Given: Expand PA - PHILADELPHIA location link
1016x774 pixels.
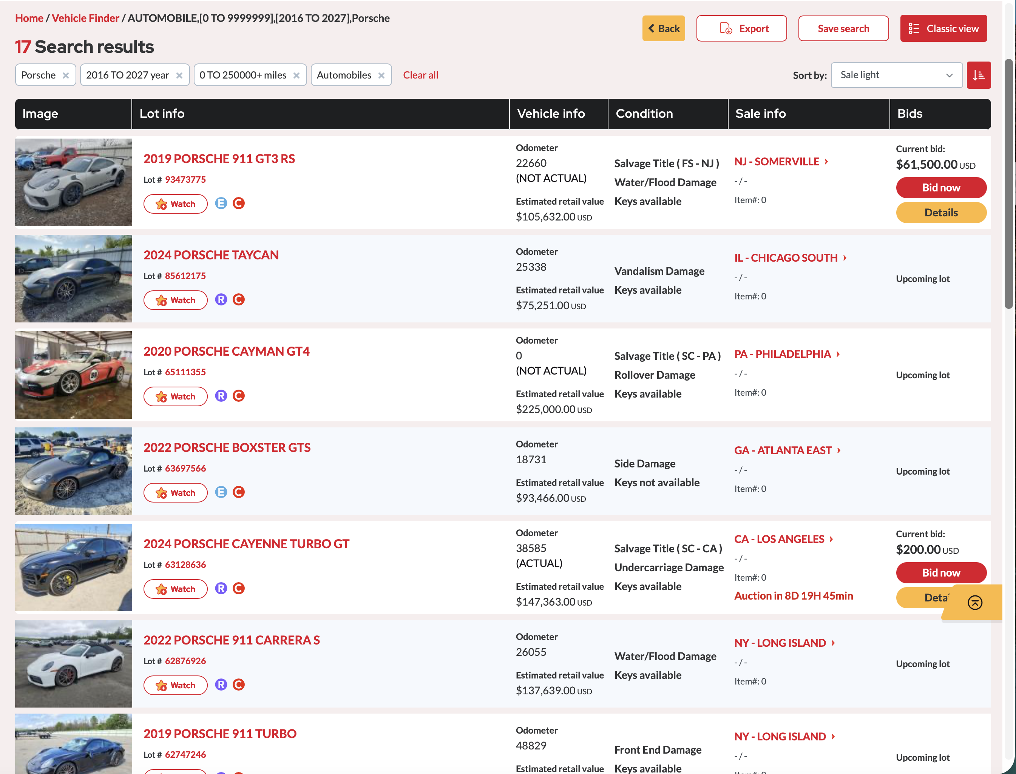Looking at the screenshot, I should (787, 354).
